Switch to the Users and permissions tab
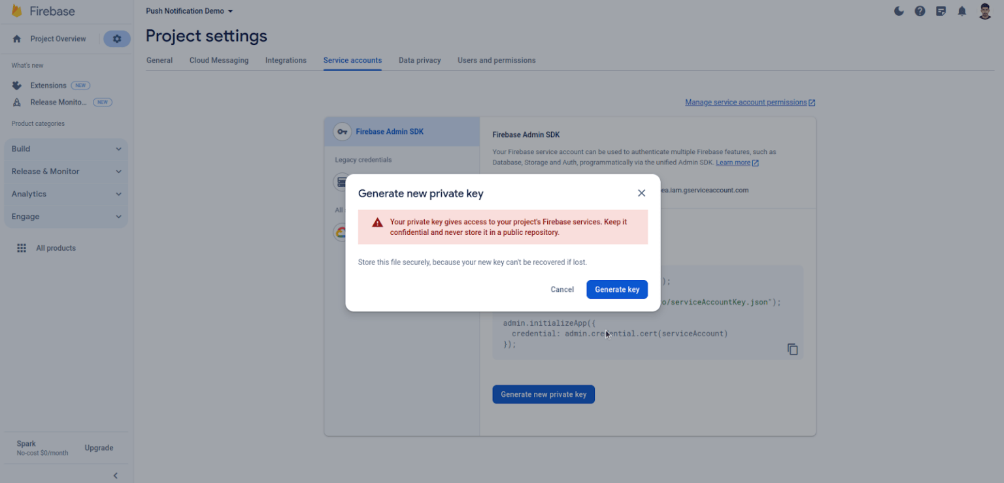This screenshot has height=483, width=1004. click(x=496, y=60)
